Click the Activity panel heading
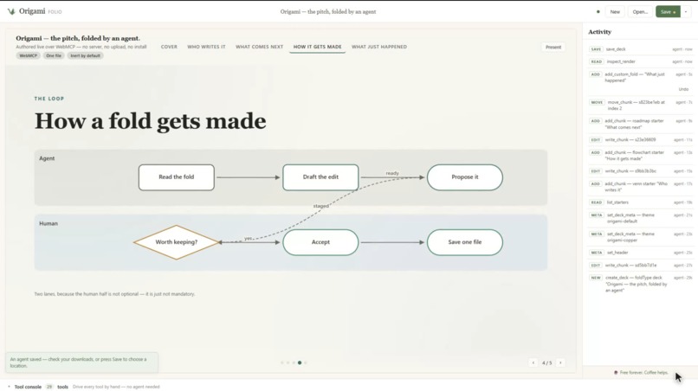 pos(599,32)
